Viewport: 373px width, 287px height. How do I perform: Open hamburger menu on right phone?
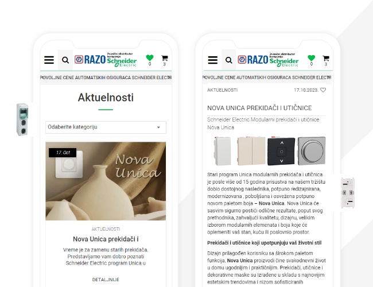(x=213, y=60)
